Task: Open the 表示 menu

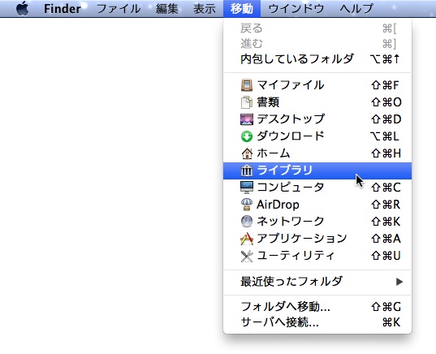Action: pyautogui.click(x=205, y=9)
